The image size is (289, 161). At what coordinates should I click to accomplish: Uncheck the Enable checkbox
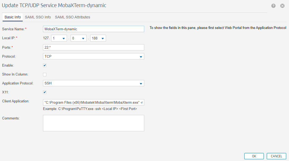(45, 66)
